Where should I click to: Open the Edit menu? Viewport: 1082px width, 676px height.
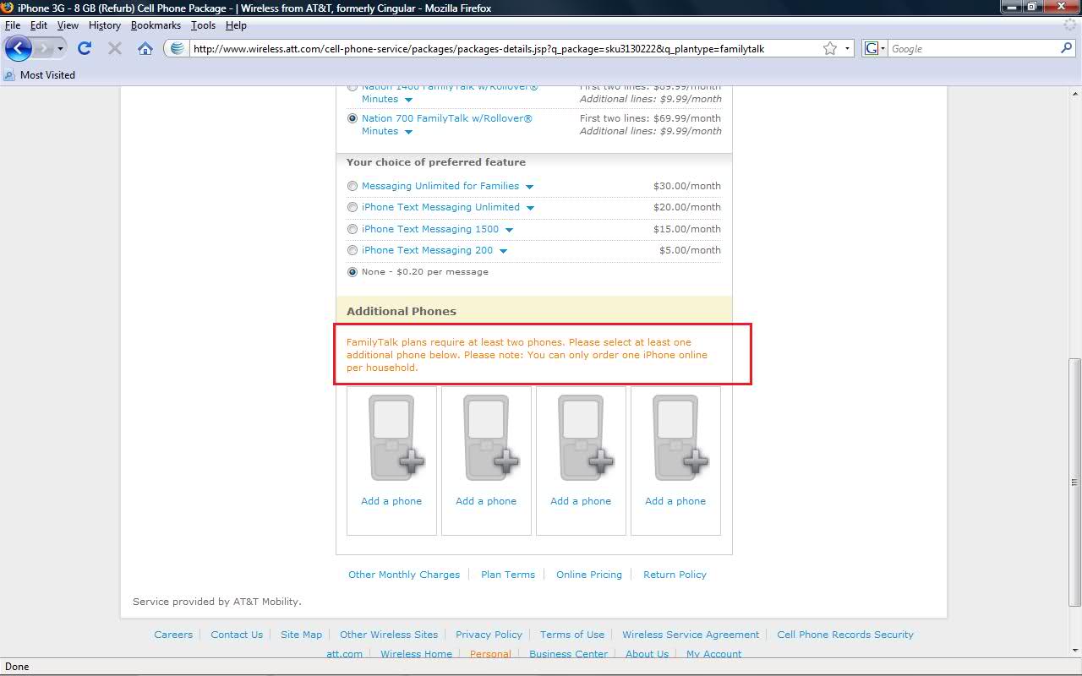click(39, 25)
